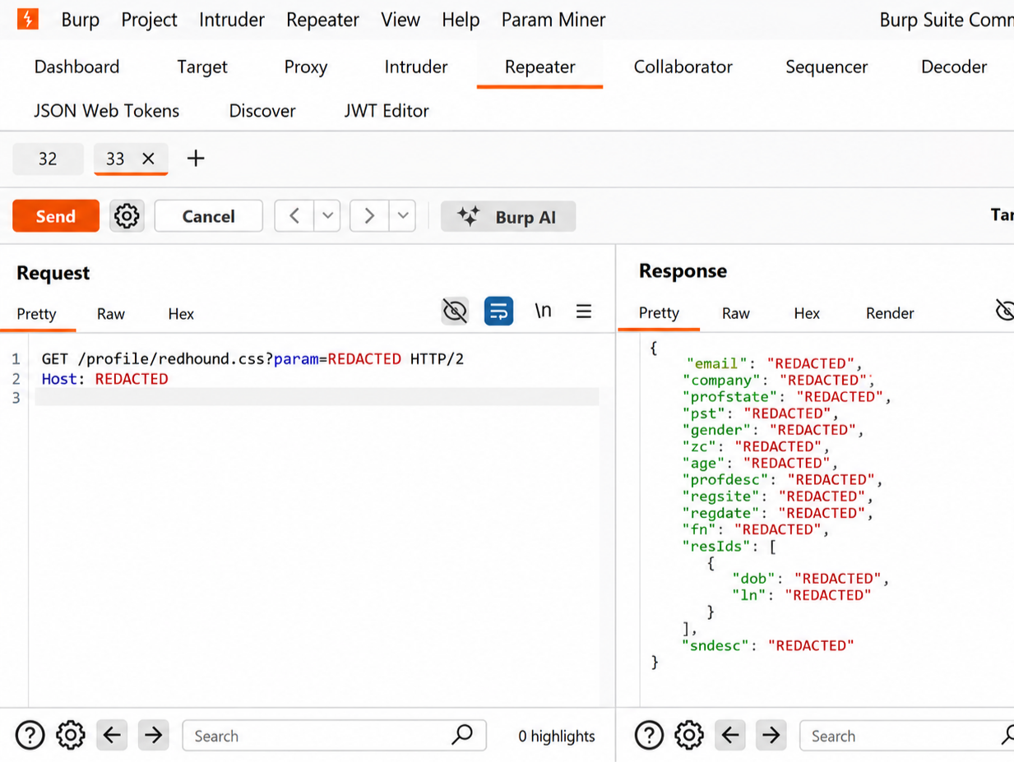1014x762 pixels.
Task: Select Pretty view in Request panel
Action: pyautogui.click(x=37, y=313)
